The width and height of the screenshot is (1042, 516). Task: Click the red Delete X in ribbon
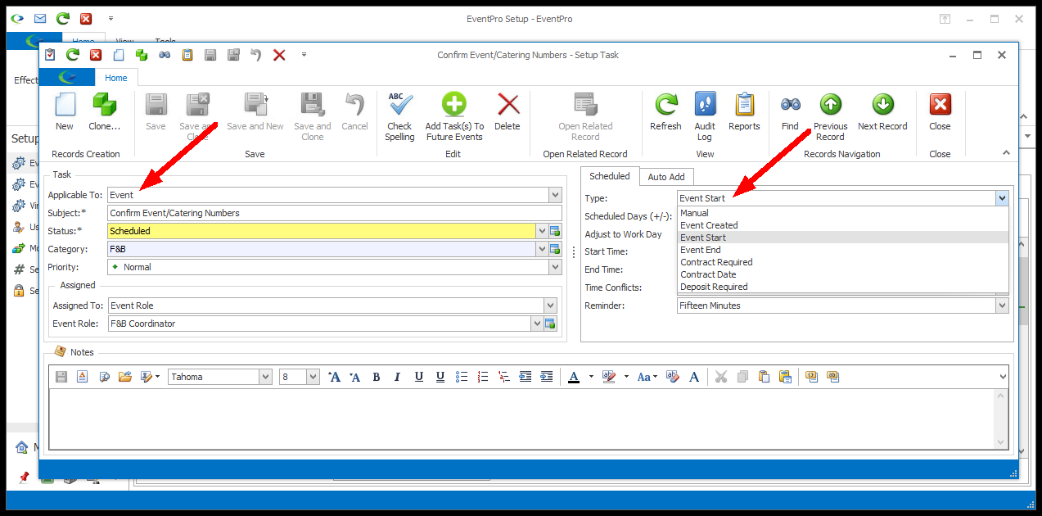[507, 111]
